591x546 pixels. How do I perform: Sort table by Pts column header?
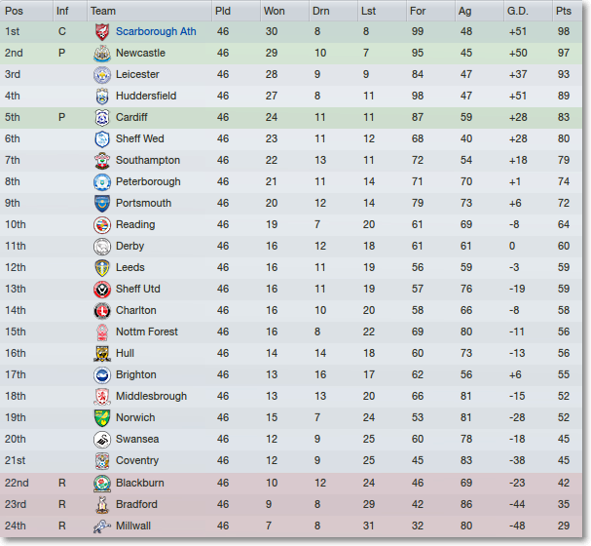tap(564, 11)
